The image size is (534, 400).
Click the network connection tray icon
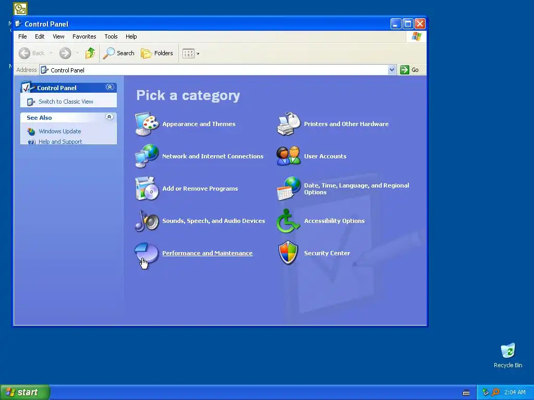coord(486,392)
